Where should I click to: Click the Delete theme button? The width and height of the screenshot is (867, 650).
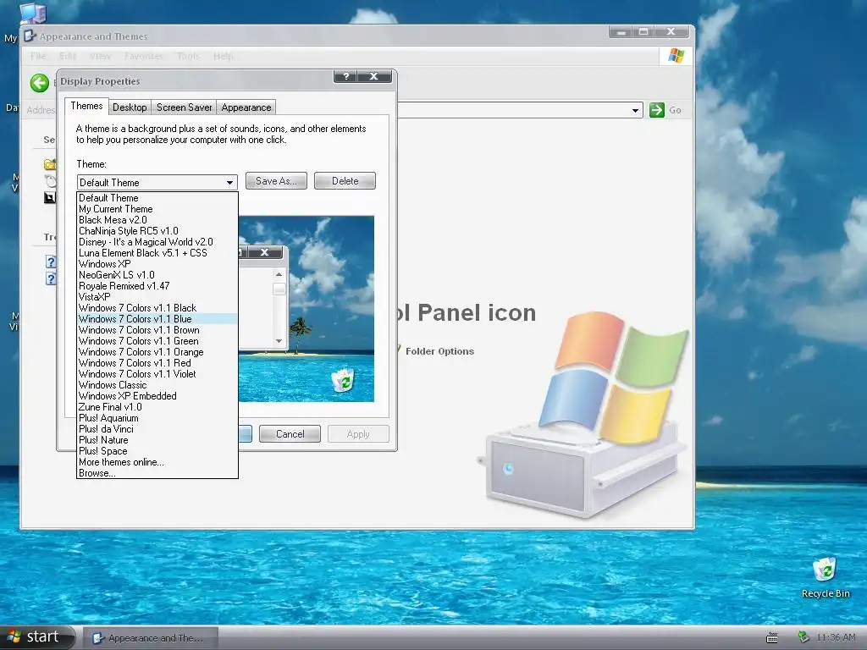[x=345, y=181]
